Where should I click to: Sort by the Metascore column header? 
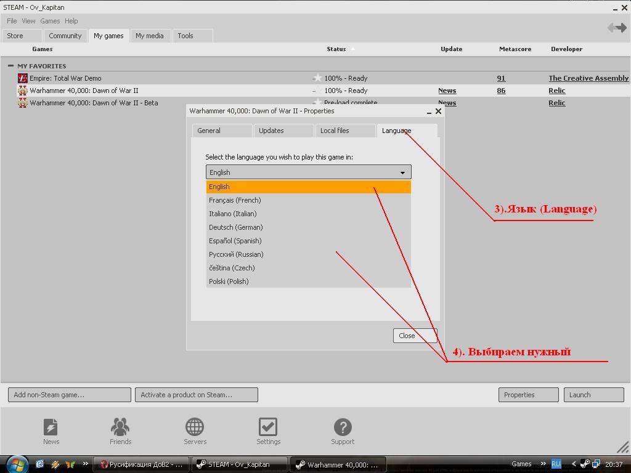pyautogui.click(x=515, y=49)
